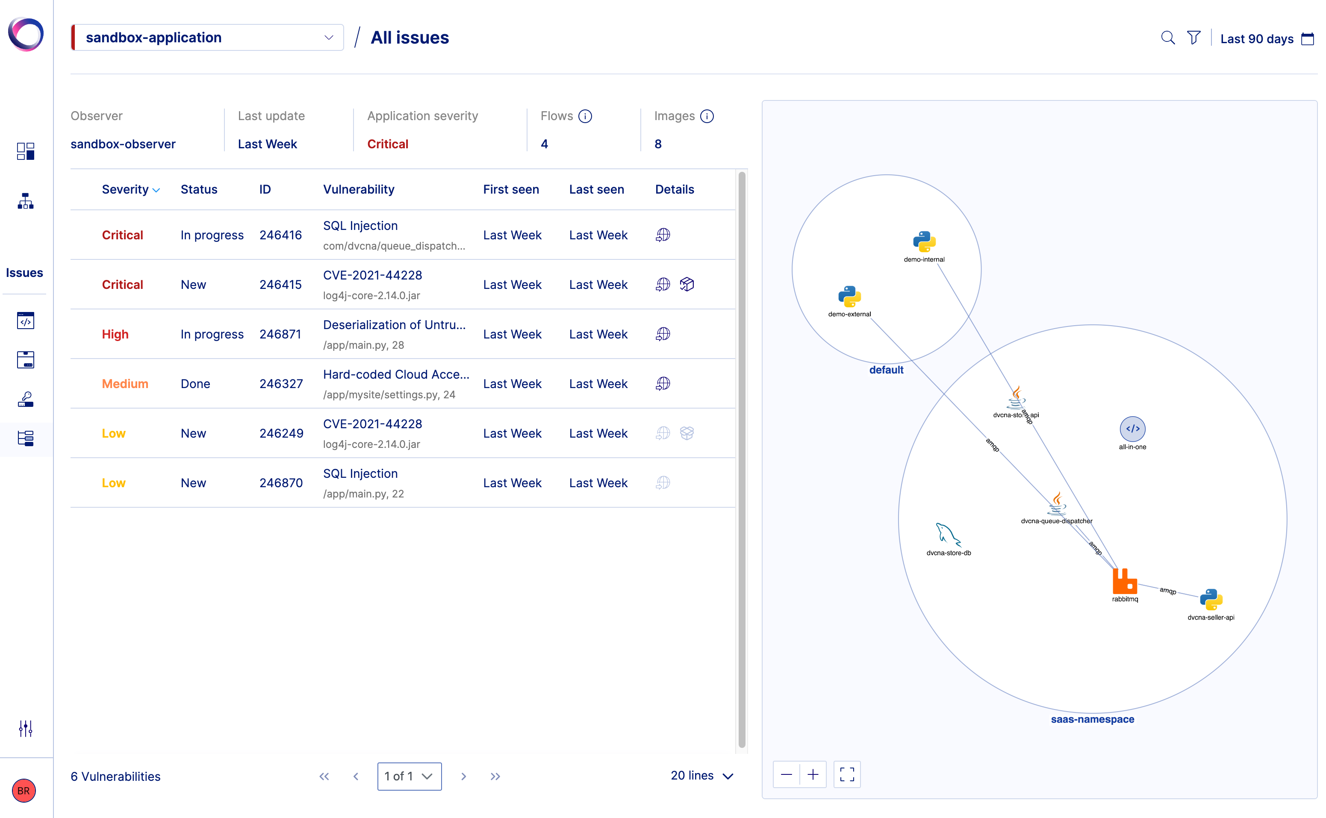
Task: Click the Images count 8
Action: (x=658, y=144)
